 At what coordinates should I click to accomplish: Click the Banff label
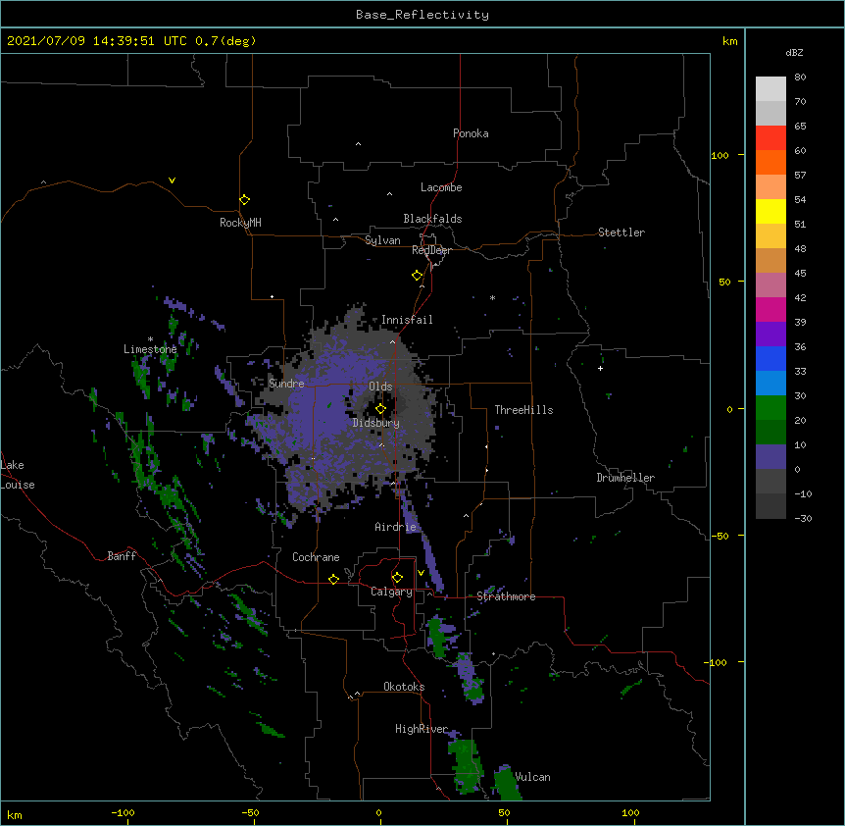click(122, 556)
